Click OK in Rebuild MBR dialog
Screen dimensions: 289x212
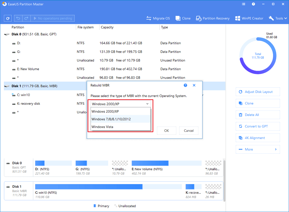pyautogui.click(x=166, y=131)
